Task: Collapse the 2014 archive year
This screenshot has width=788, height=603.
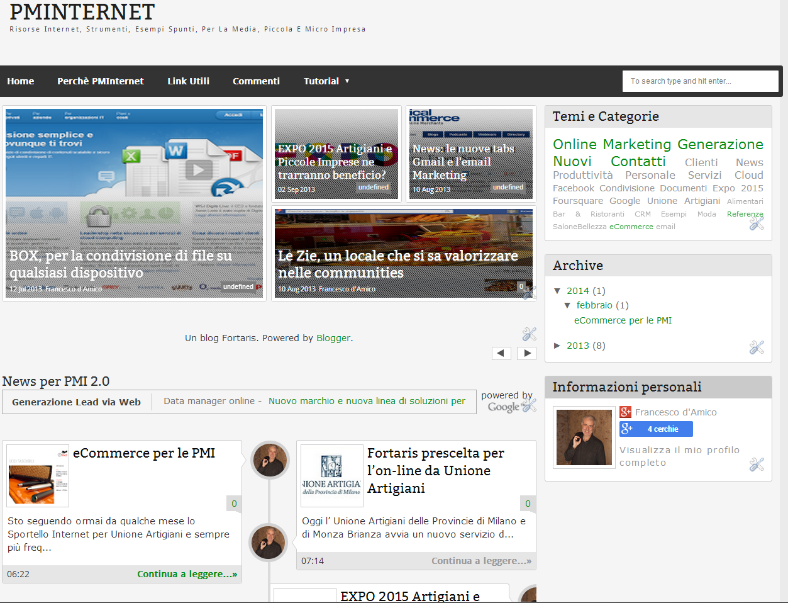Action: (x=557, y=291)
